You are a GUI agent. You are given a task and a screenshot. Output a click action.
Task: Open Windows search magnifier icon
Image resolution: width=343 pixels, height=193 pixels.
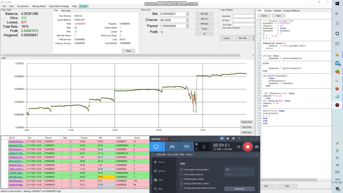pos(337,24)
